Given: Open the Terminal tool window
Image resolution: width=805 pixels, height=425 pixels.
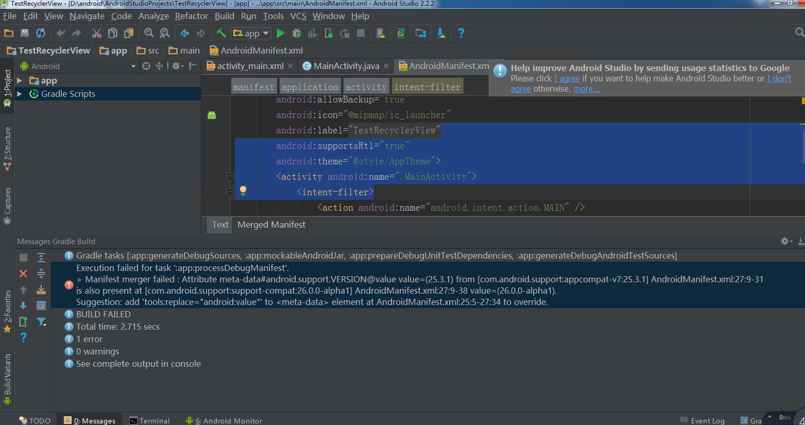Looking at the screenshot, I should pos(149,420).
